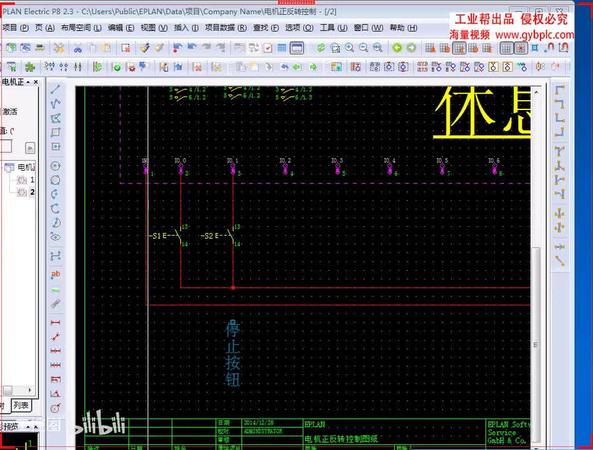This screenshot has width=593, height=450.
Task: Go back with the green left arrow
Action: 397,47
